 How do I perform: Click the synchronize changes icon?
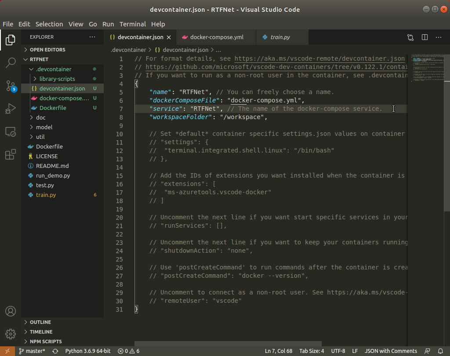(x=55, y=351)
